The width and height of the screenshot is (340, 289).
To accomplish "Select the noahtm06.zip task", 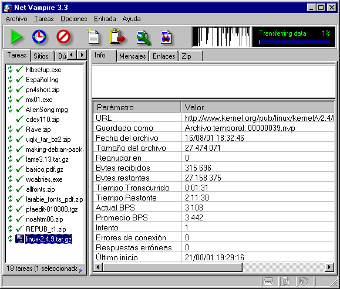I will (x=44, y=219).
